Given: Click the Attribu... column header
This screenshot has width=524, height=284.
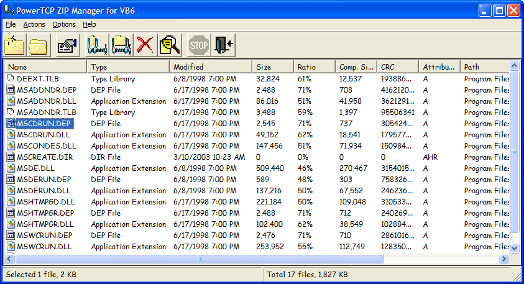Looking at the screenshot, I should [439, 67].
